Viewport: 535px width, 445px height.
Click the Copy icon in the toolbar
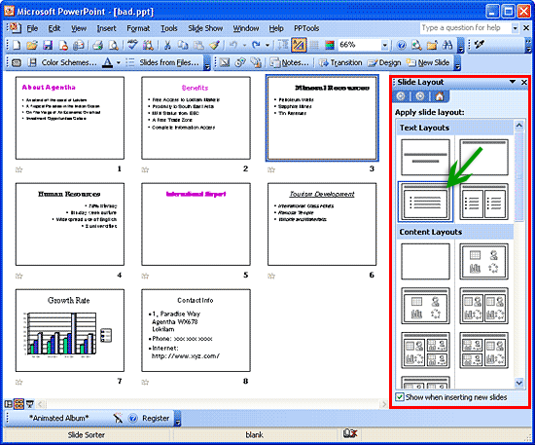click(184, 45)
